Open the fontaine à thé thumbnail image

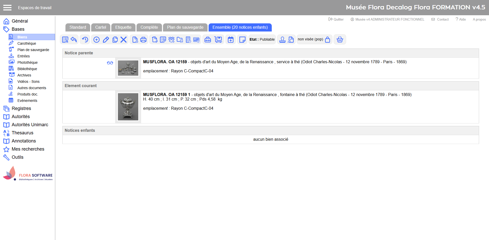click(128, 107)
